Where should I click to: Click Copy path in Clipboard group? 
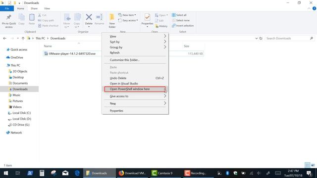[46, 20]
